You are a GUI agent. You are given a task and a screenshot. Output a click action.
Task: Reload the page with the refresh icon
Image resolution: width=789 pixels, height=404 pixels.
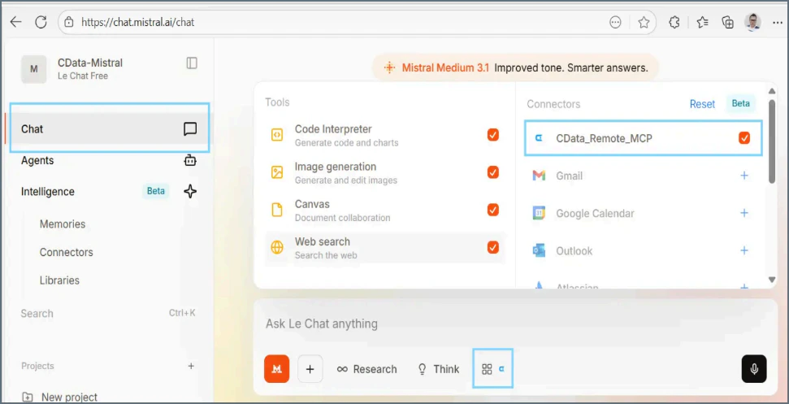[x=41, y=22]
